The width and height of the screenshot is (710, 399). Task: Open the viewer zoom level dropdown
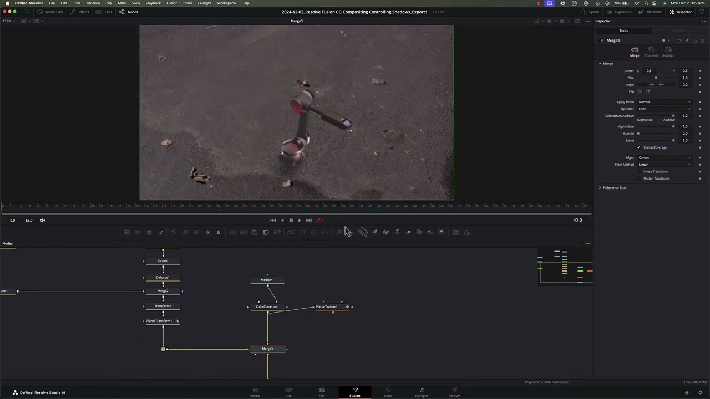pyautogui.click(x=8, y=21)
